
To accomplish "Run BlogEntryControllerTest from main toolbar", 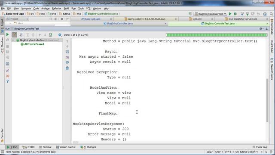I will [230, 14].
